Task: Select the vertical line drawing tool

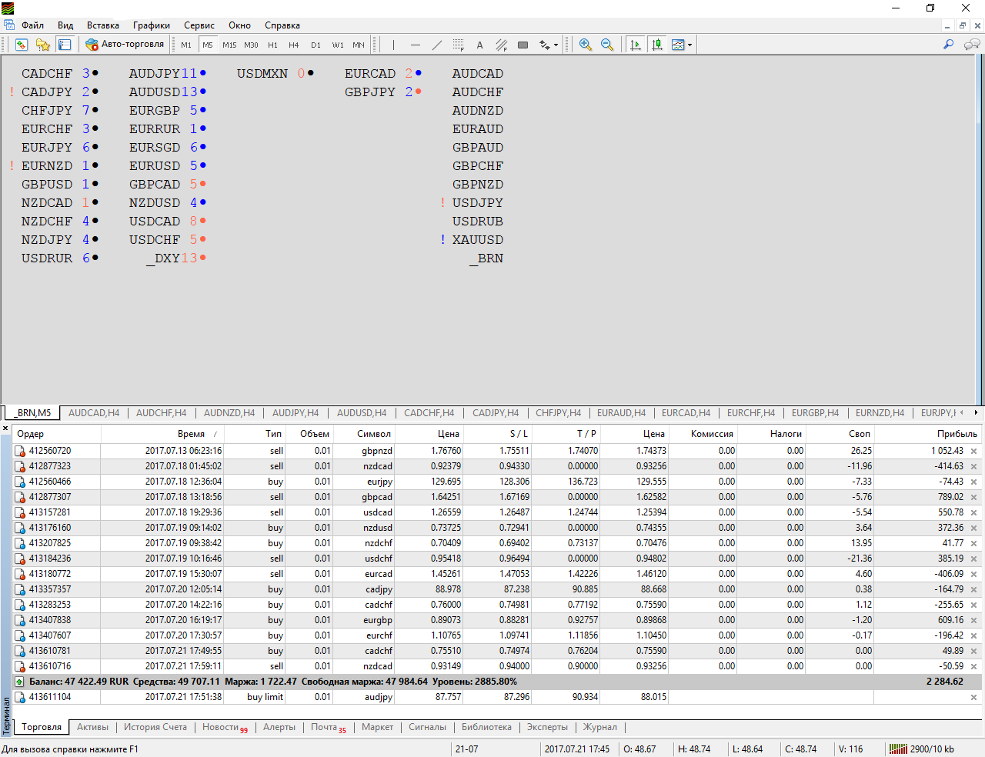Action: tap(393, 45)
